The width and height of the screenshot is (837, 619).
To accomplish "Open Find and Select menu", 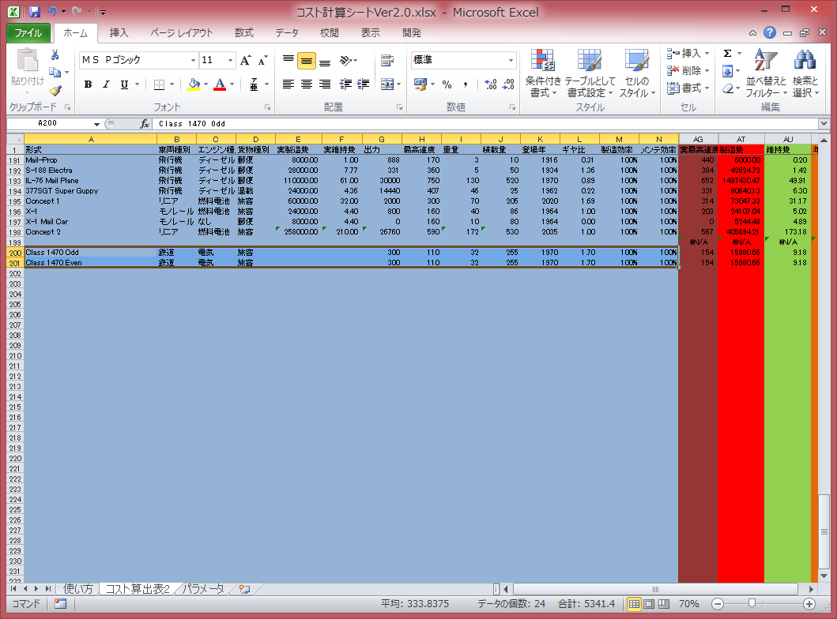I will tap(805, 73).
